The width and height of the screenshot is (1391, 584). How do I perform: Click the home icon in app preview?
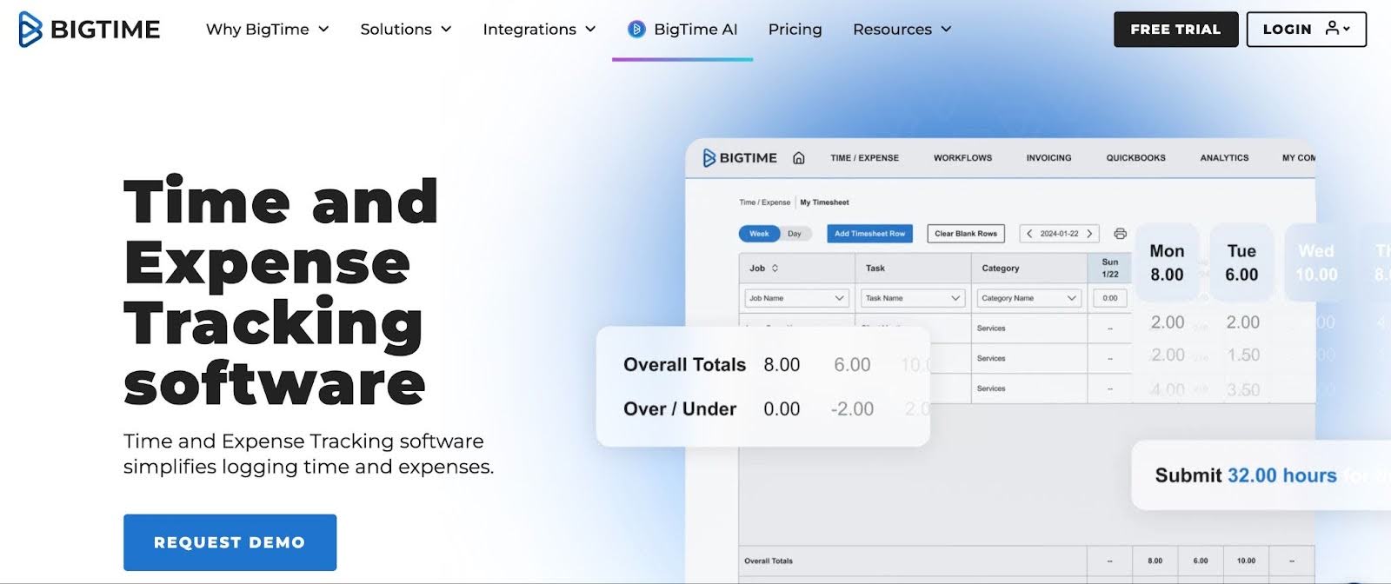[799, 158]
